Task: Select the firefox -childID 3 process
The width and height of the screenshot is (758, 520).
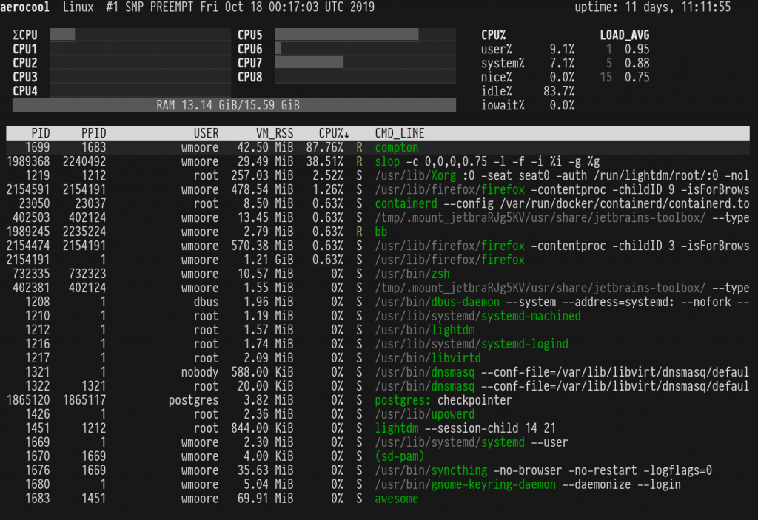Action: pos(378,246)
